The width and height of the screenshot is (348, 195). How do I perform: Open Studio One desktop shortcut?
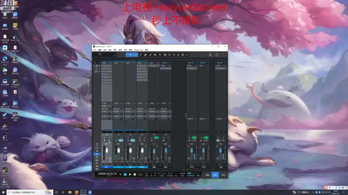(x=15, y=38)
